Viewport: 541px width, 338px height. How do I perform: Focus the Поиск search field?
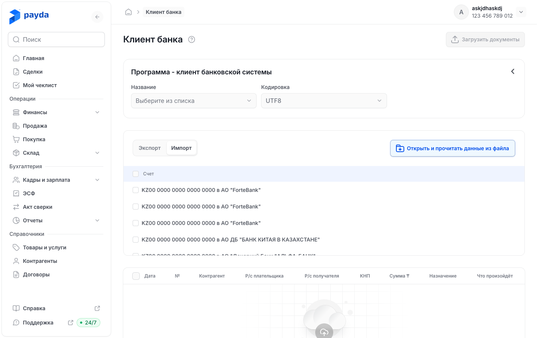(56, 39)
